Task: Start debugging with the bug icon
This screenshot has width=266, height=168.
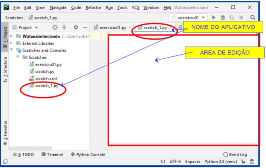Action: [x=223, y=18]
